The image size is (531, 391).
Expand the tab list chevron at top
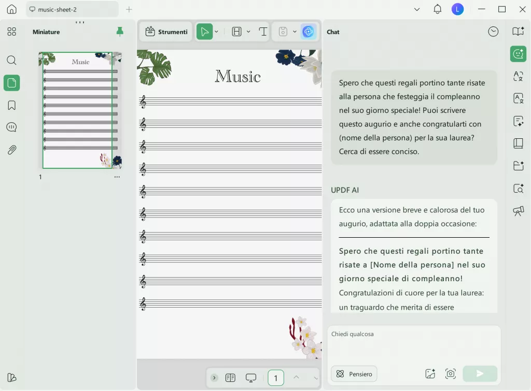417,9
